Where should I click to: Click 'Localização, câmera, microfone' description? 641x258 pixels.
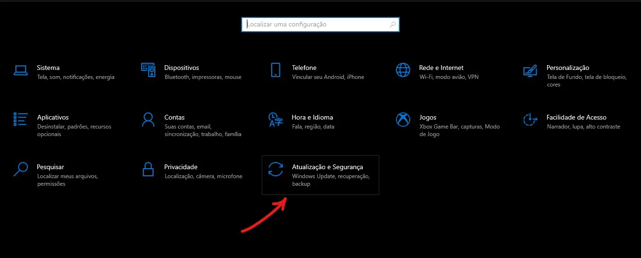click(203, 176)
